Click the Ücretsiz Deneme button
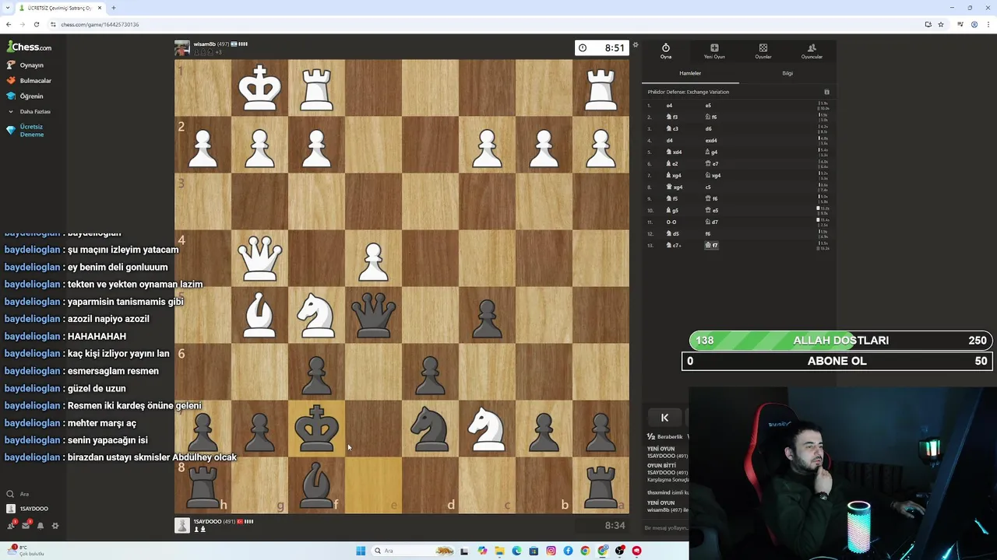 (26, 131)
